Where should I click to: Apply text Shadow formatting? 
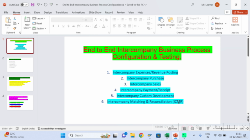[x=68, y=26]
